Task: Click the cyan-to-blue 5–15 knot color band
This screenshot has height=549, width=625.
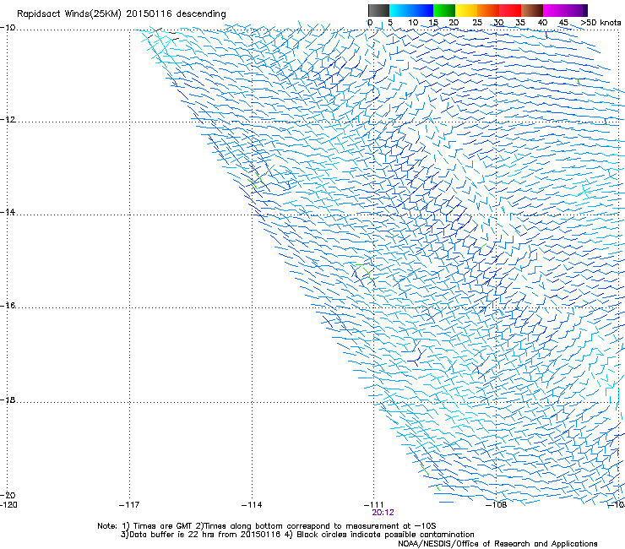Action: tap(411, 10)
